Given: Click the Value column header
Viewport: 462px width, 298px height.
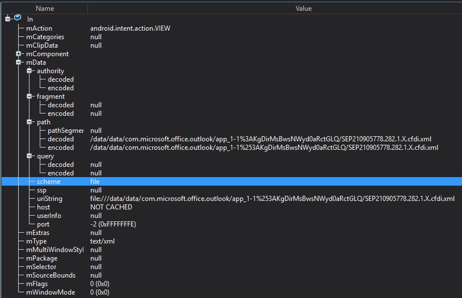Looking at the screenshot, I should 304,9.
